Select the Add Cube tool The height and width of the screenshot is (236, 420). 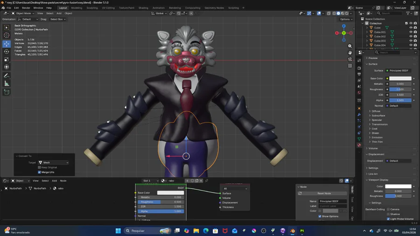point(7,92)
